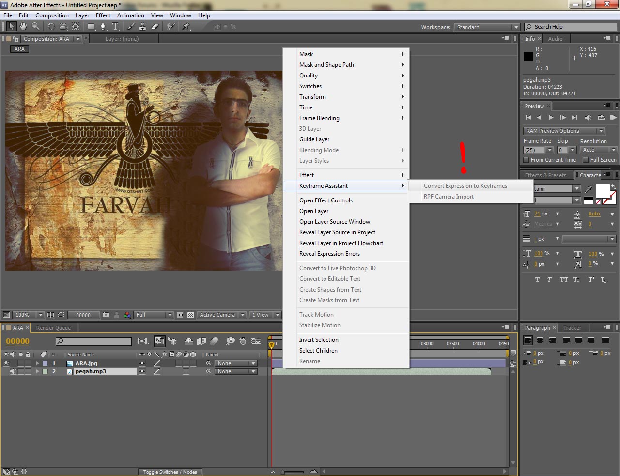Toggle the transparency grid in viewer
This screenshot has height=476, width=620.
(x=191, y=315)
